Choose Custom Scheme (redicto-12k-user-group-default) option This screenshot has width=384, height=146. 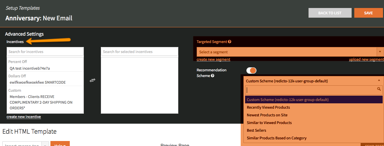coord(314,100)
